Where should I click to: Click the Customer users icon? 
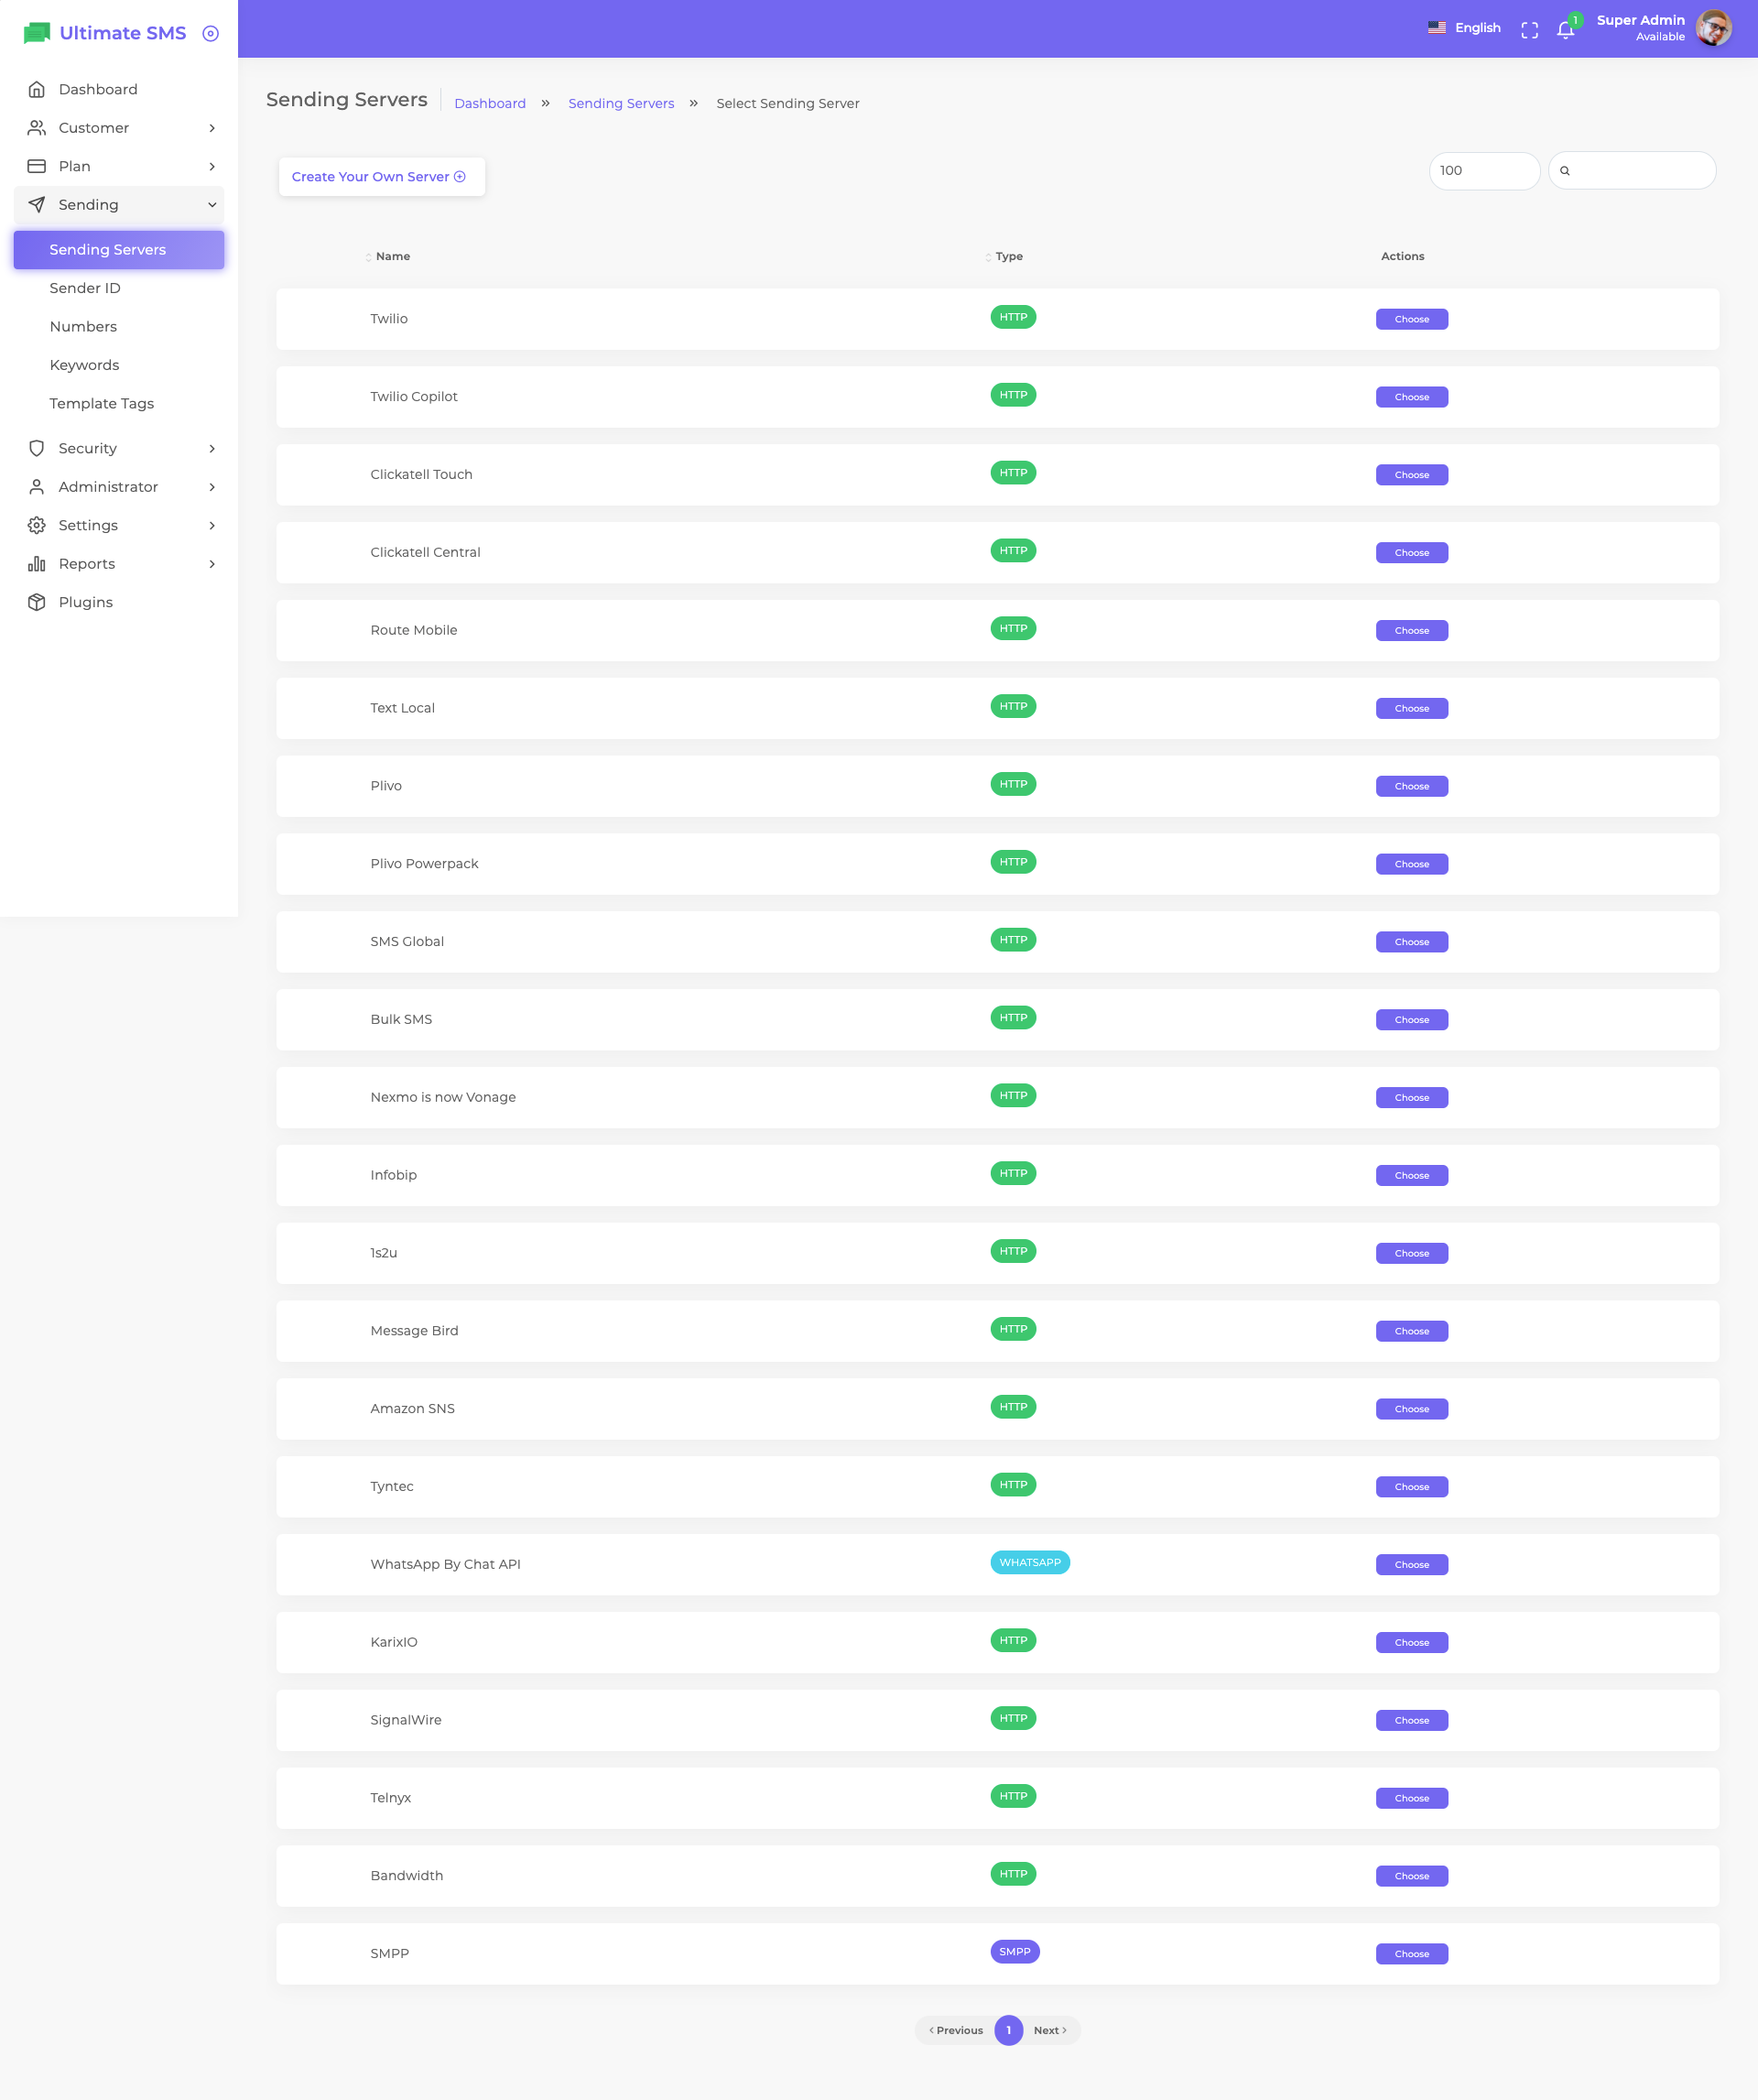(x=37, y=128)
